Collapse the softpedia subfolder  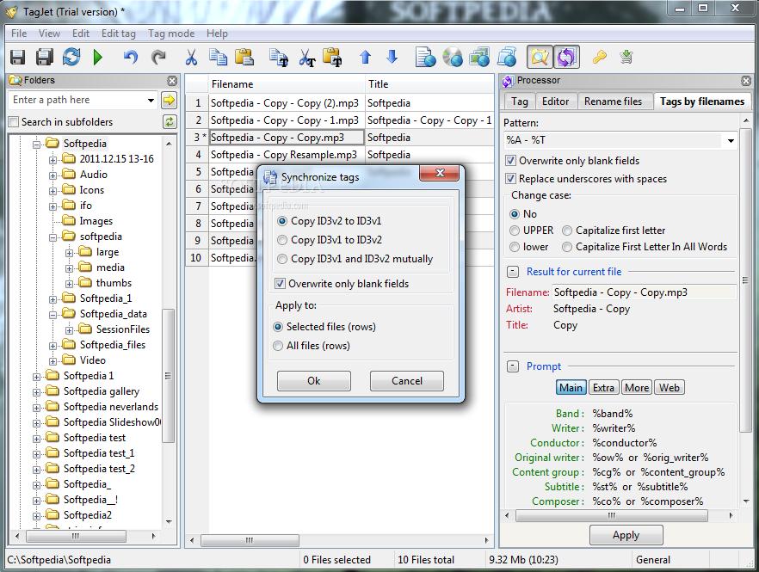(52, 237)
